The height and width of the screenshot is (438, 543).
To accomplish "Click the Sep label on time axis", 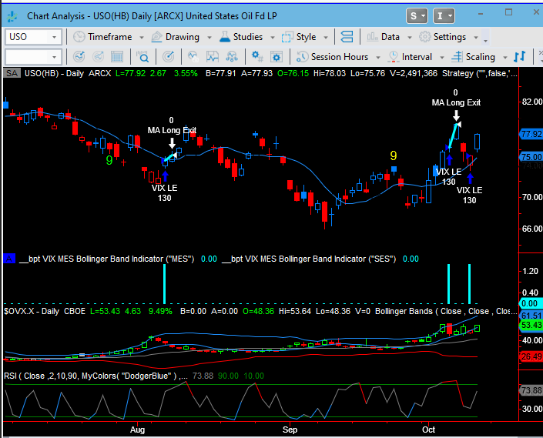I will [x=290, y=430].
